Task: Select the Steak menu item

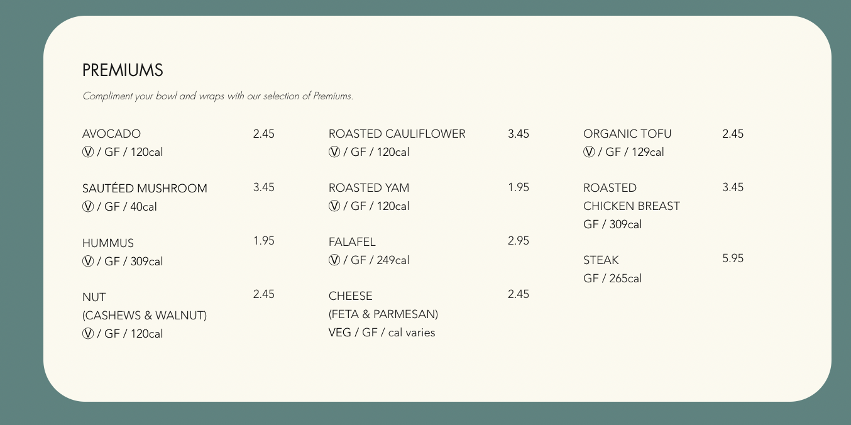Action: [601, 260]
